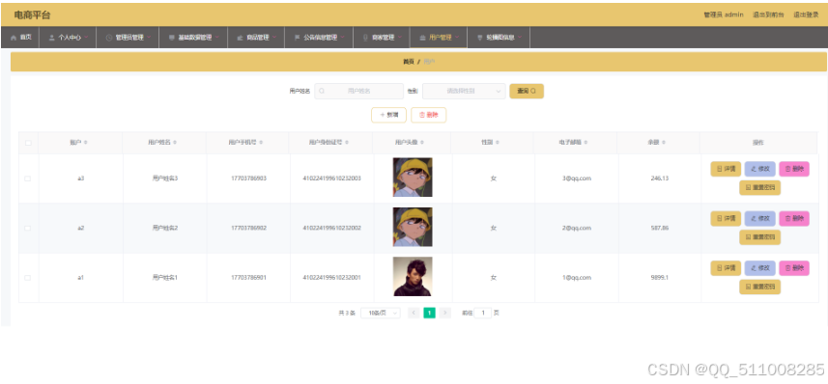Viewport: 828px width, 384px height.
Task: Click the clock icon of 管理员管理
Action: pos(109,38)
